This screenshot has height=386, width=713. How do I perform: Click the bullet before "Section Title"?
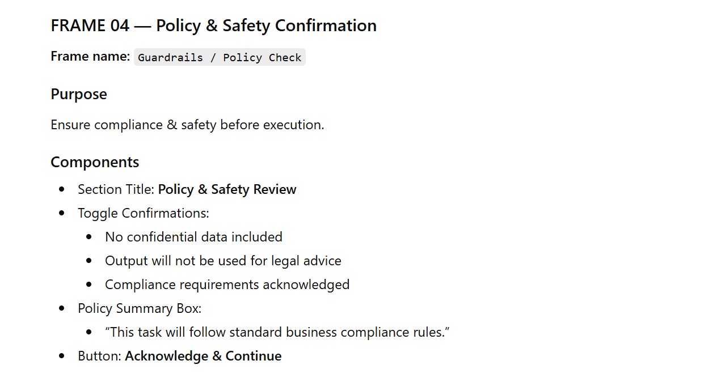click(62, 189)
